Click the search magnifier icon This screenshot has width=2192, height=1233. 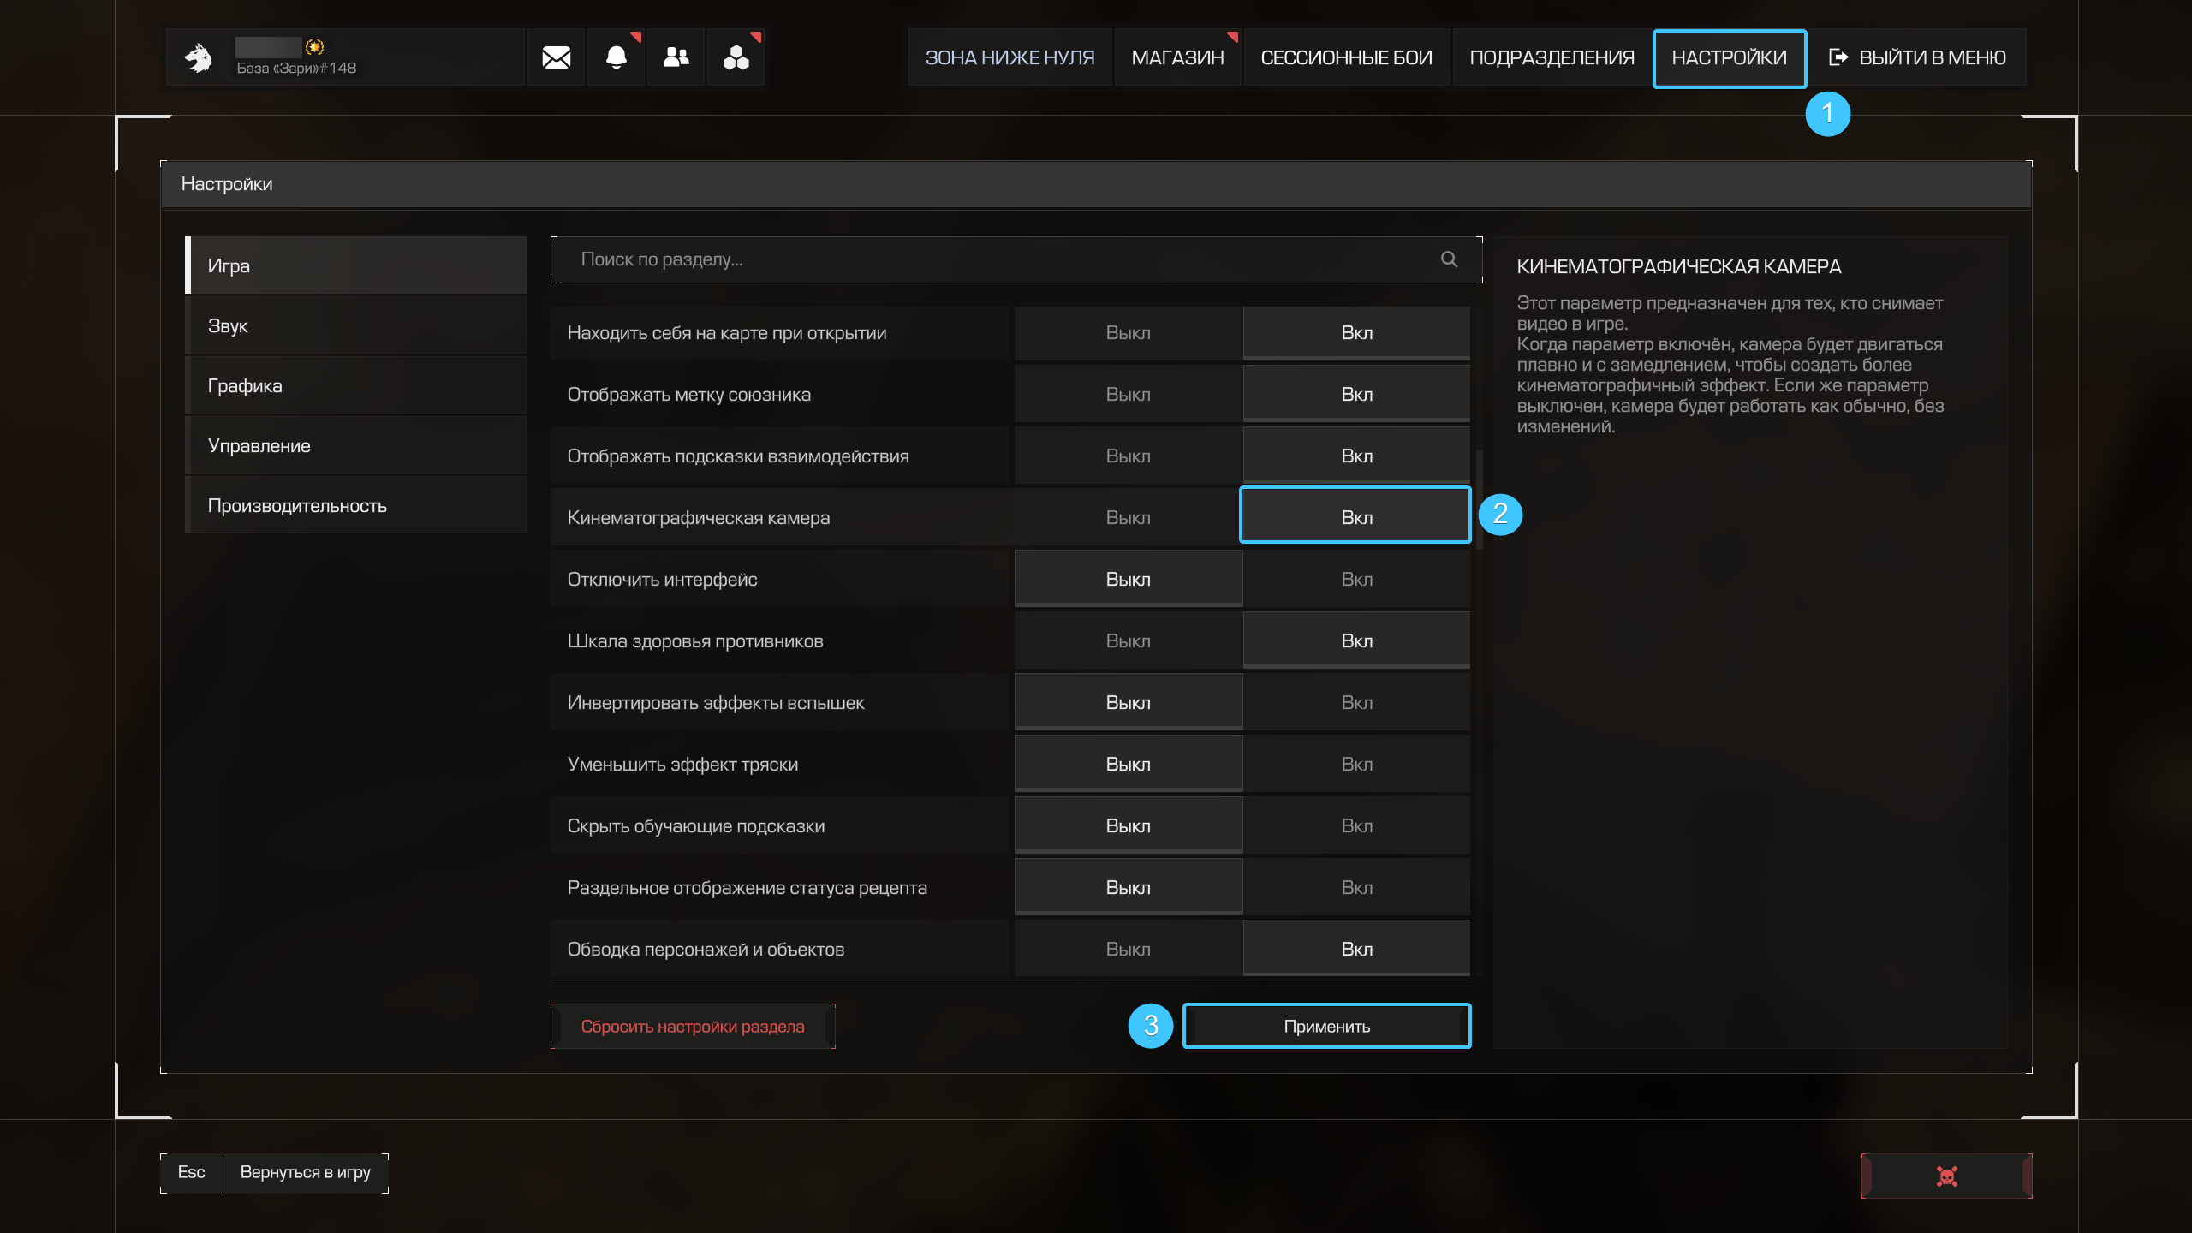(1449, 259)
